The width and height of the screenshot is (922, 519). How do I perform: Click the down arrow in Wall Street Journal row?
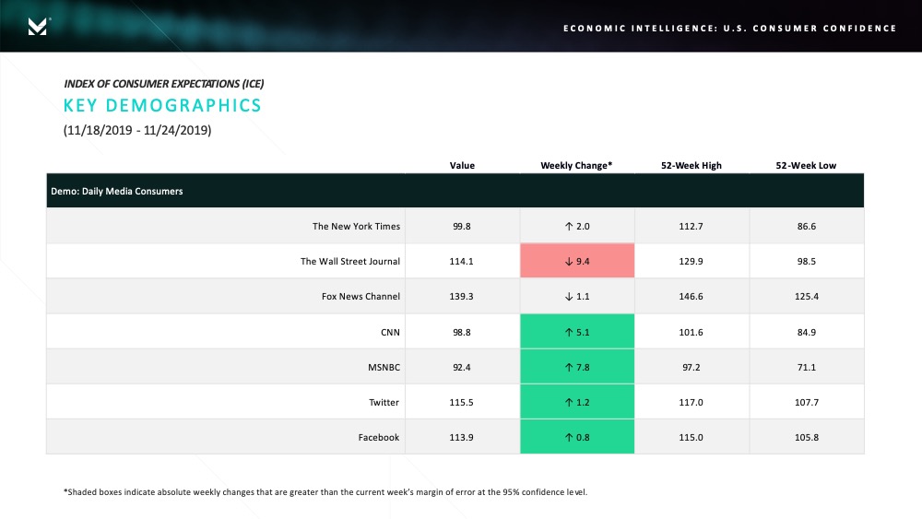569,262
